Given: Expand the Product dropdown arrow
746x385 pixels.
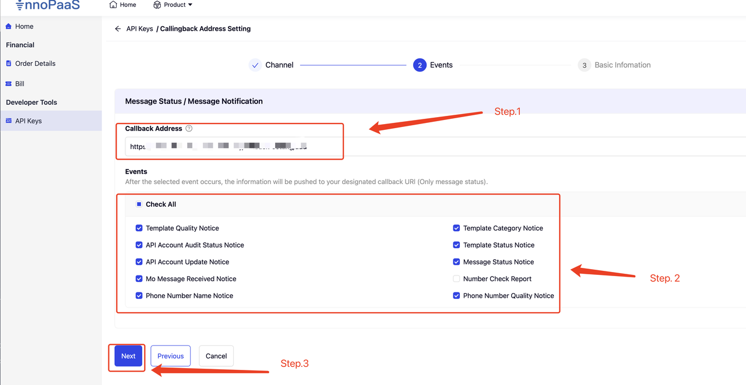Looking at the screenshot, I should coord(190,5).
